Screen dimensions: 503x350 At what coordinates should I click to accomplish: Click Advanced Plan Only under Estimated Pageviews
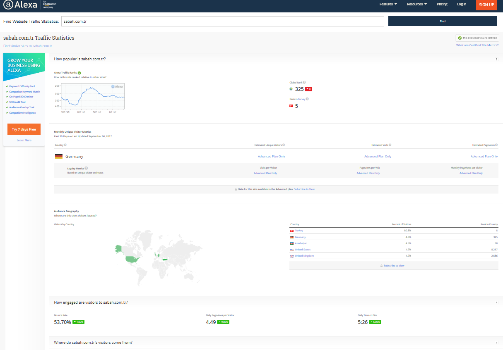pyautogui.click(x=484, y=157)
